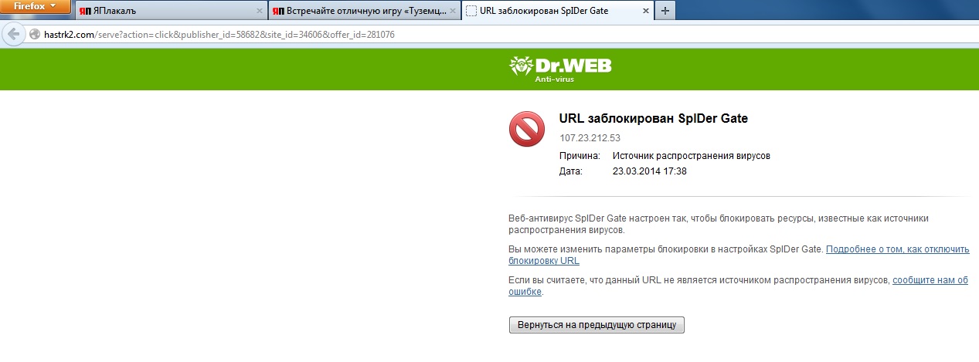Click the ЯПлакалъ tab favicon
The width and height of the screenshot is (979, 362).
click(85, 12)
